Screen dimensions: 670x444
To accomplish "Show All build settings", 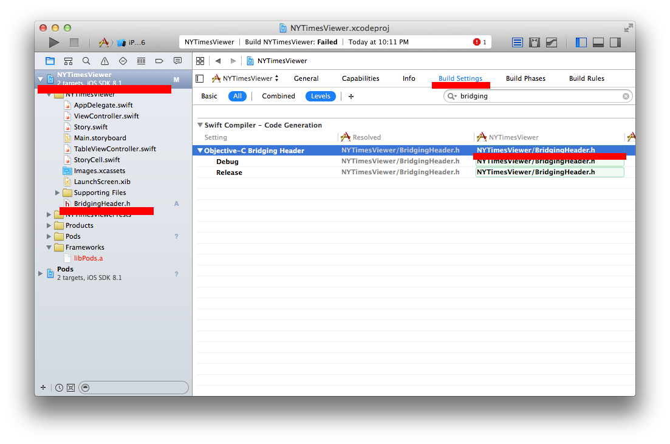I will (x=237, y=96).
